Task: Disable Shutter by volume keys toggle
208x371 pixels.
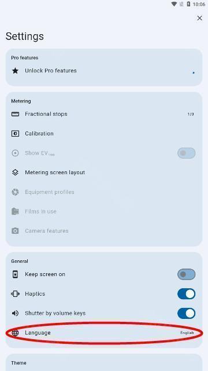Action: coord(186,313)
